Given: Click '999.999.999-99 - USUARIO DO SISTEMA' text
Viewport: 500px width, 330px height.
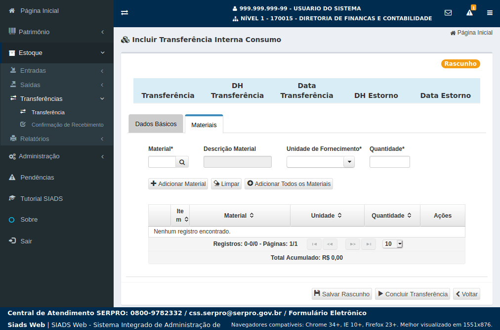Looking at the screenshot, I should (x=300, y=8).
